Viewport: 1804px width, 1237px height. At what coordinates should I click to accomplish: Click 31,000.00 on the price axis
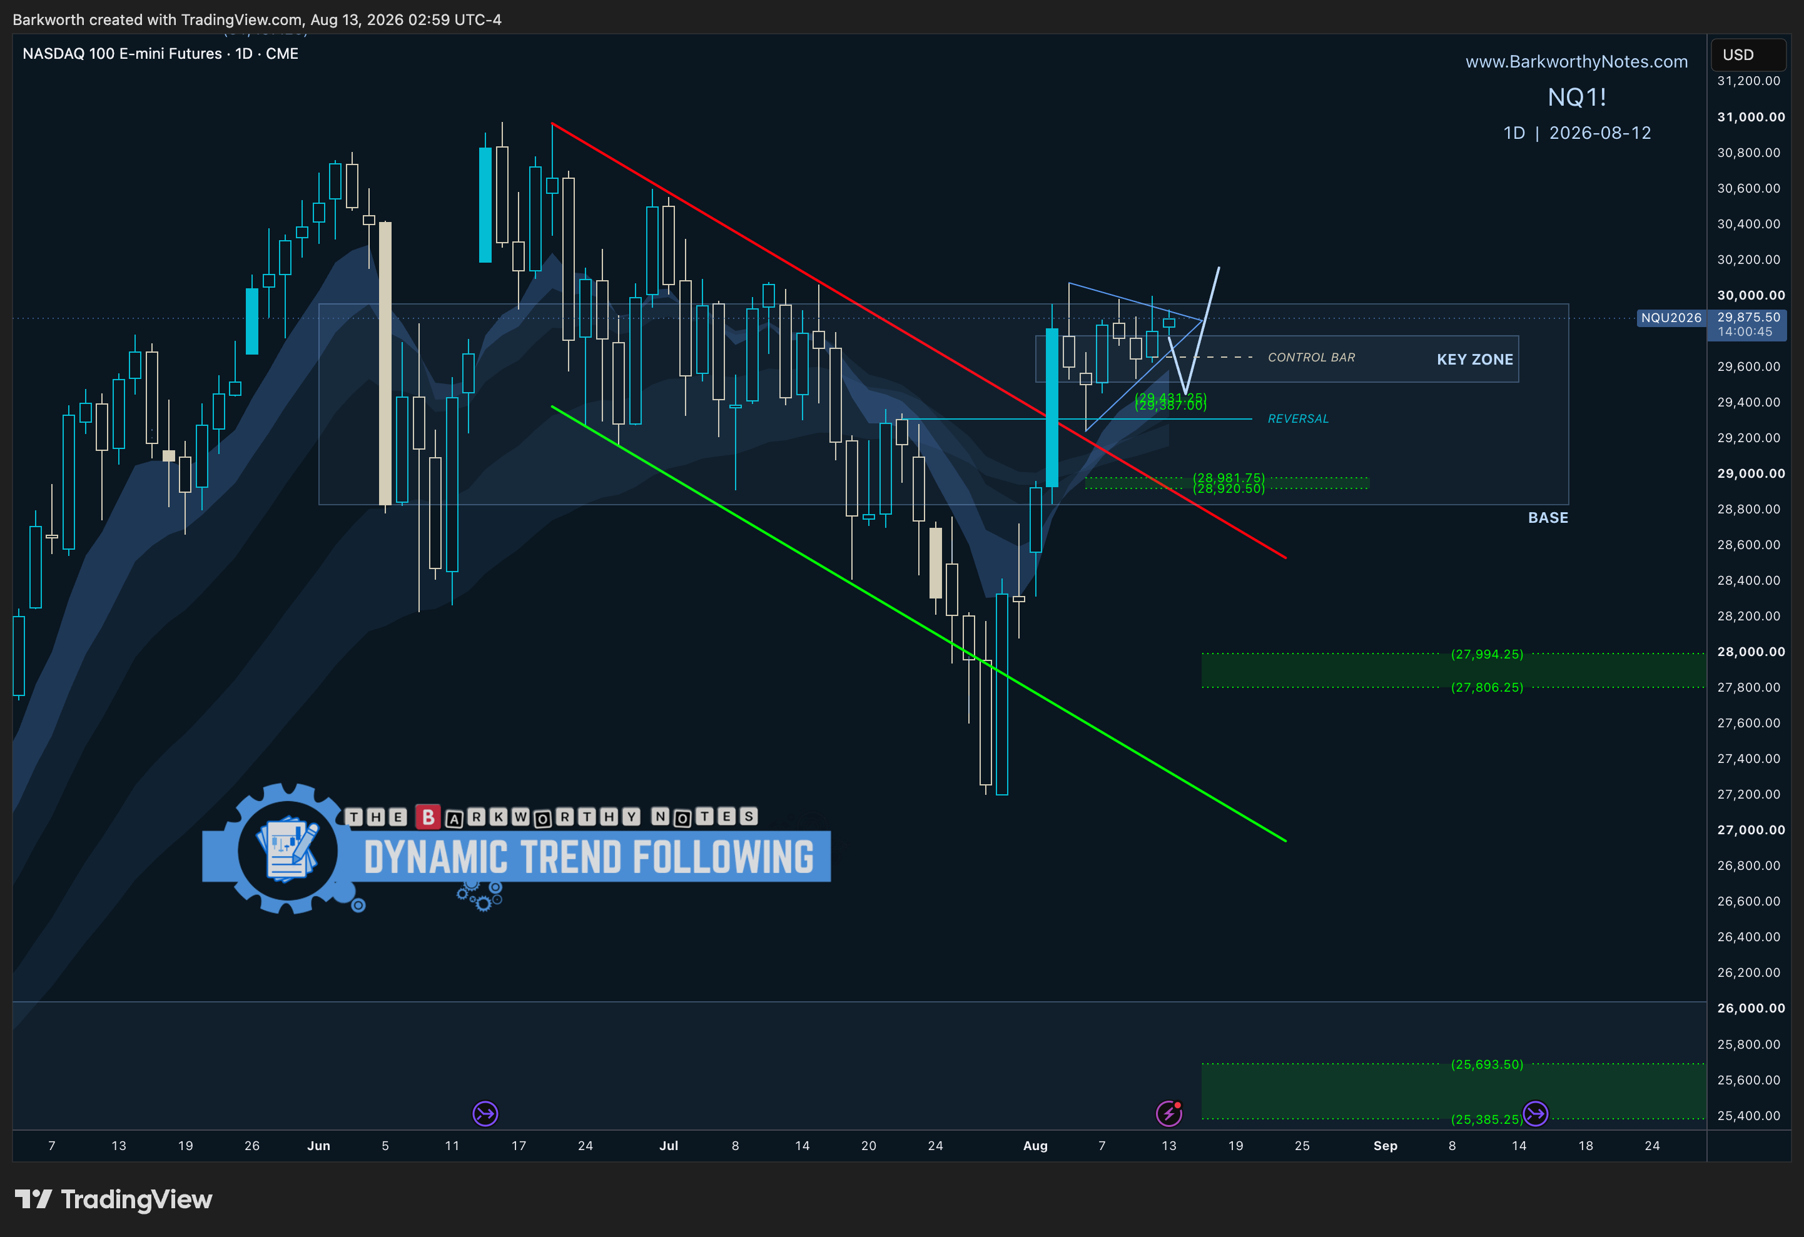1750,116
